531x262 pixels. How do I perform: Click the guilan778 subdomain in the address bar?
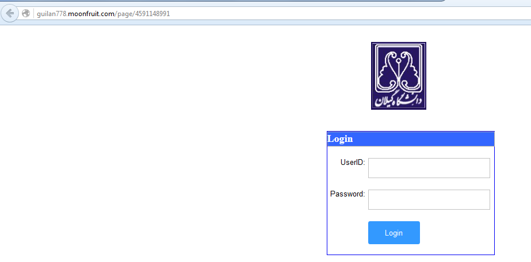tap(51, 14)
